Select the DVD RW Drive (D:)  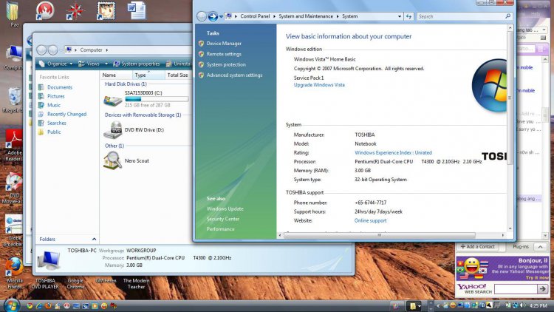(x=134, y=130)
